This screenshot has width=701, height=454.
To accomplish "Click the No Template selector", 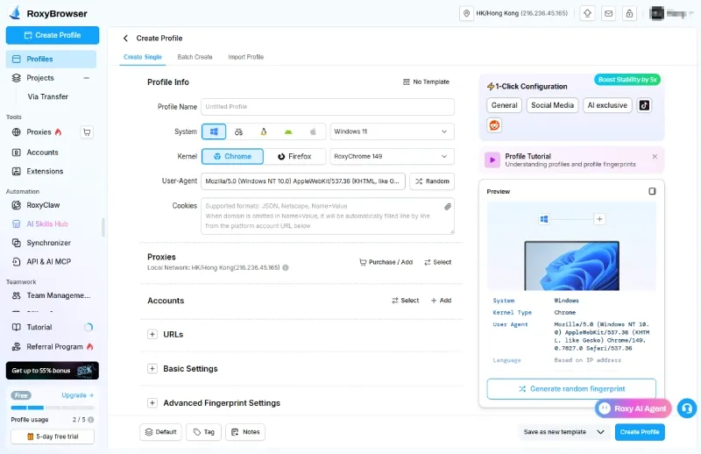I will [426, 82].
